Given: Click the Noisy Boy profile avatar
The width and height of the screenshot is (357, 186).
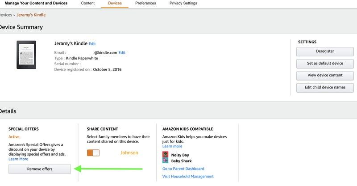Looking at the screenshot, I should coord(165,155).
